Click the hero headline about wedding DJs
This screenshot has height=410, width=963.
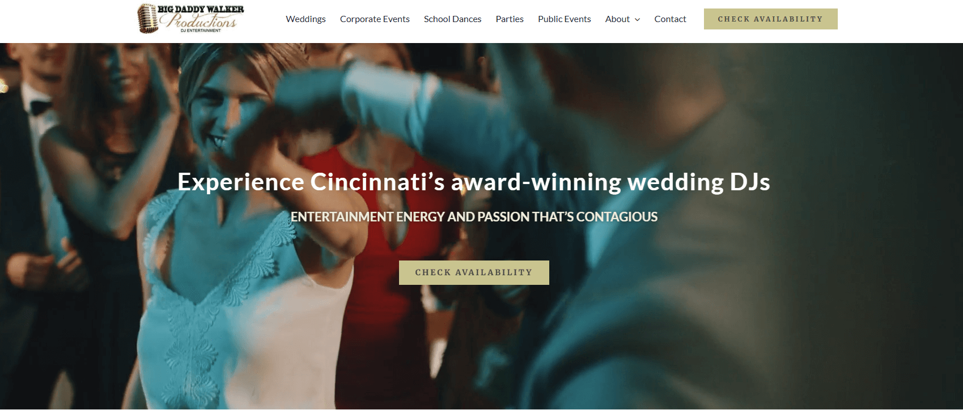point(473,182)
